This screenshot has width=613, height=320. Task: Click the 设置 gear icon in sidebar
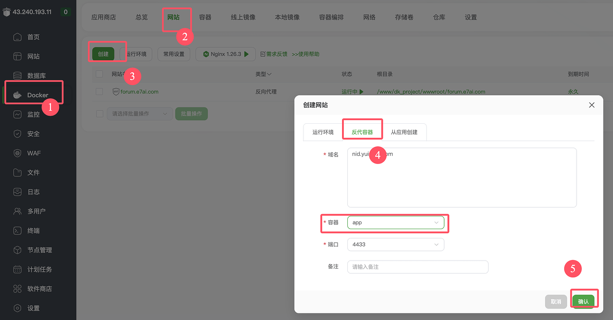(17, 308)
